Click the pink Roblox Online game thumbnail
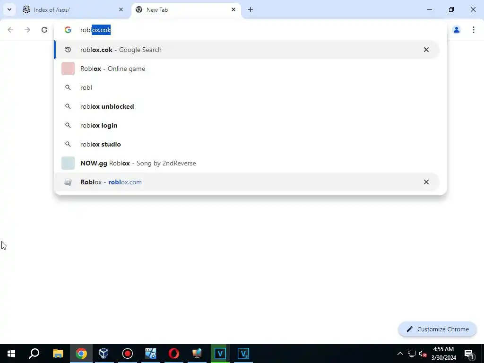 tap(68, 69)
